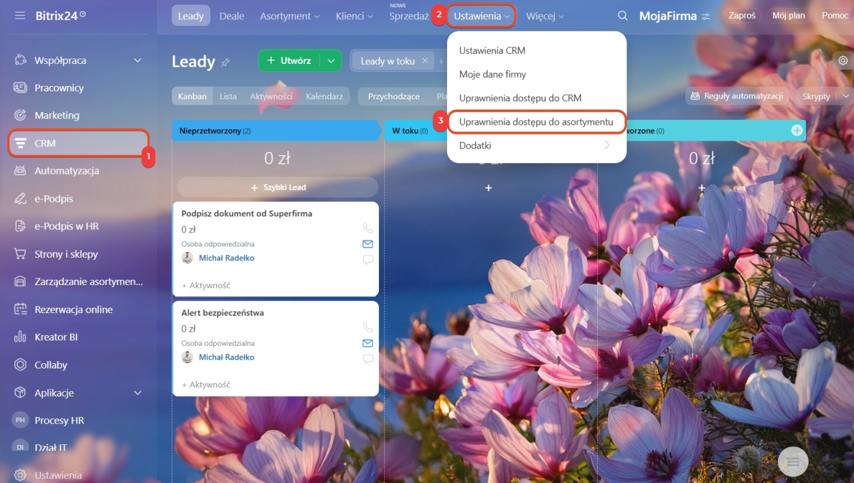Switch to the Leady tab

[x=191, y=16]
